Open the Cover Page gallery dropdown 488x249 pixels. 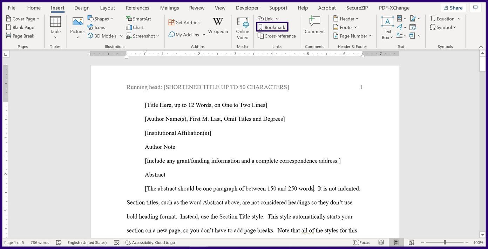point(38,19)
